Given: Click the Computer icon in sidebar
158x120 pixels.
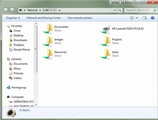Looking at the screenshot, I should pos(9,97).
